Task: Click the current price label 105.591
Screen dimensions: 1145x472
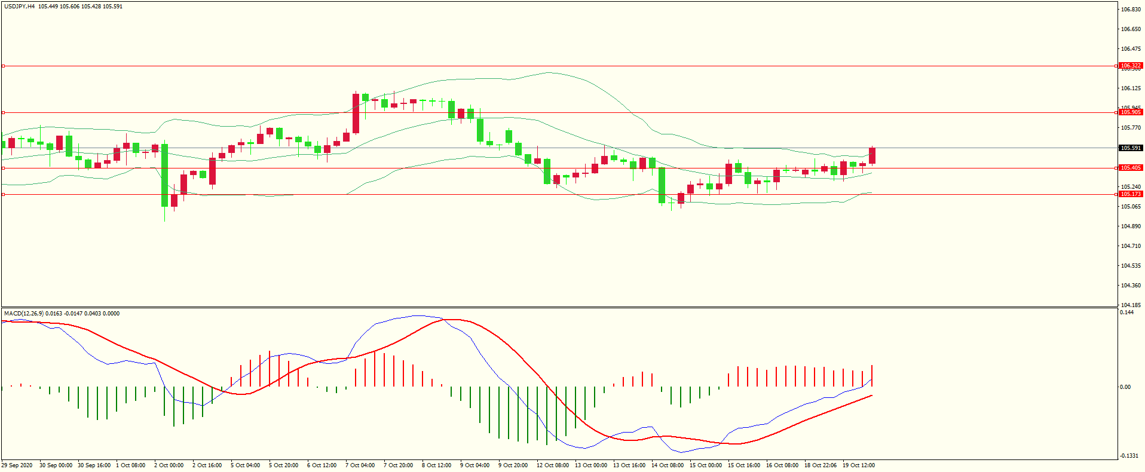Action: coord(1130,148)
